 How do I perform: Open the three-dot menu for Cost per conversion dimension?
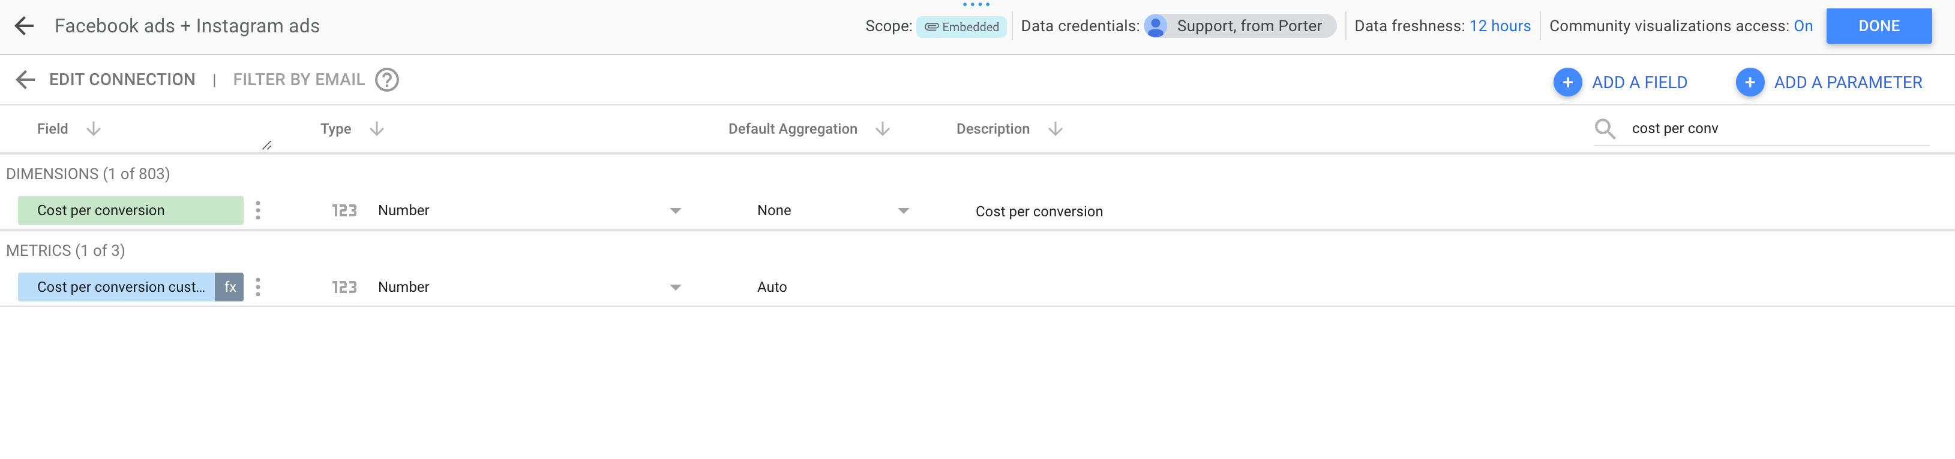tap(258, 210)
